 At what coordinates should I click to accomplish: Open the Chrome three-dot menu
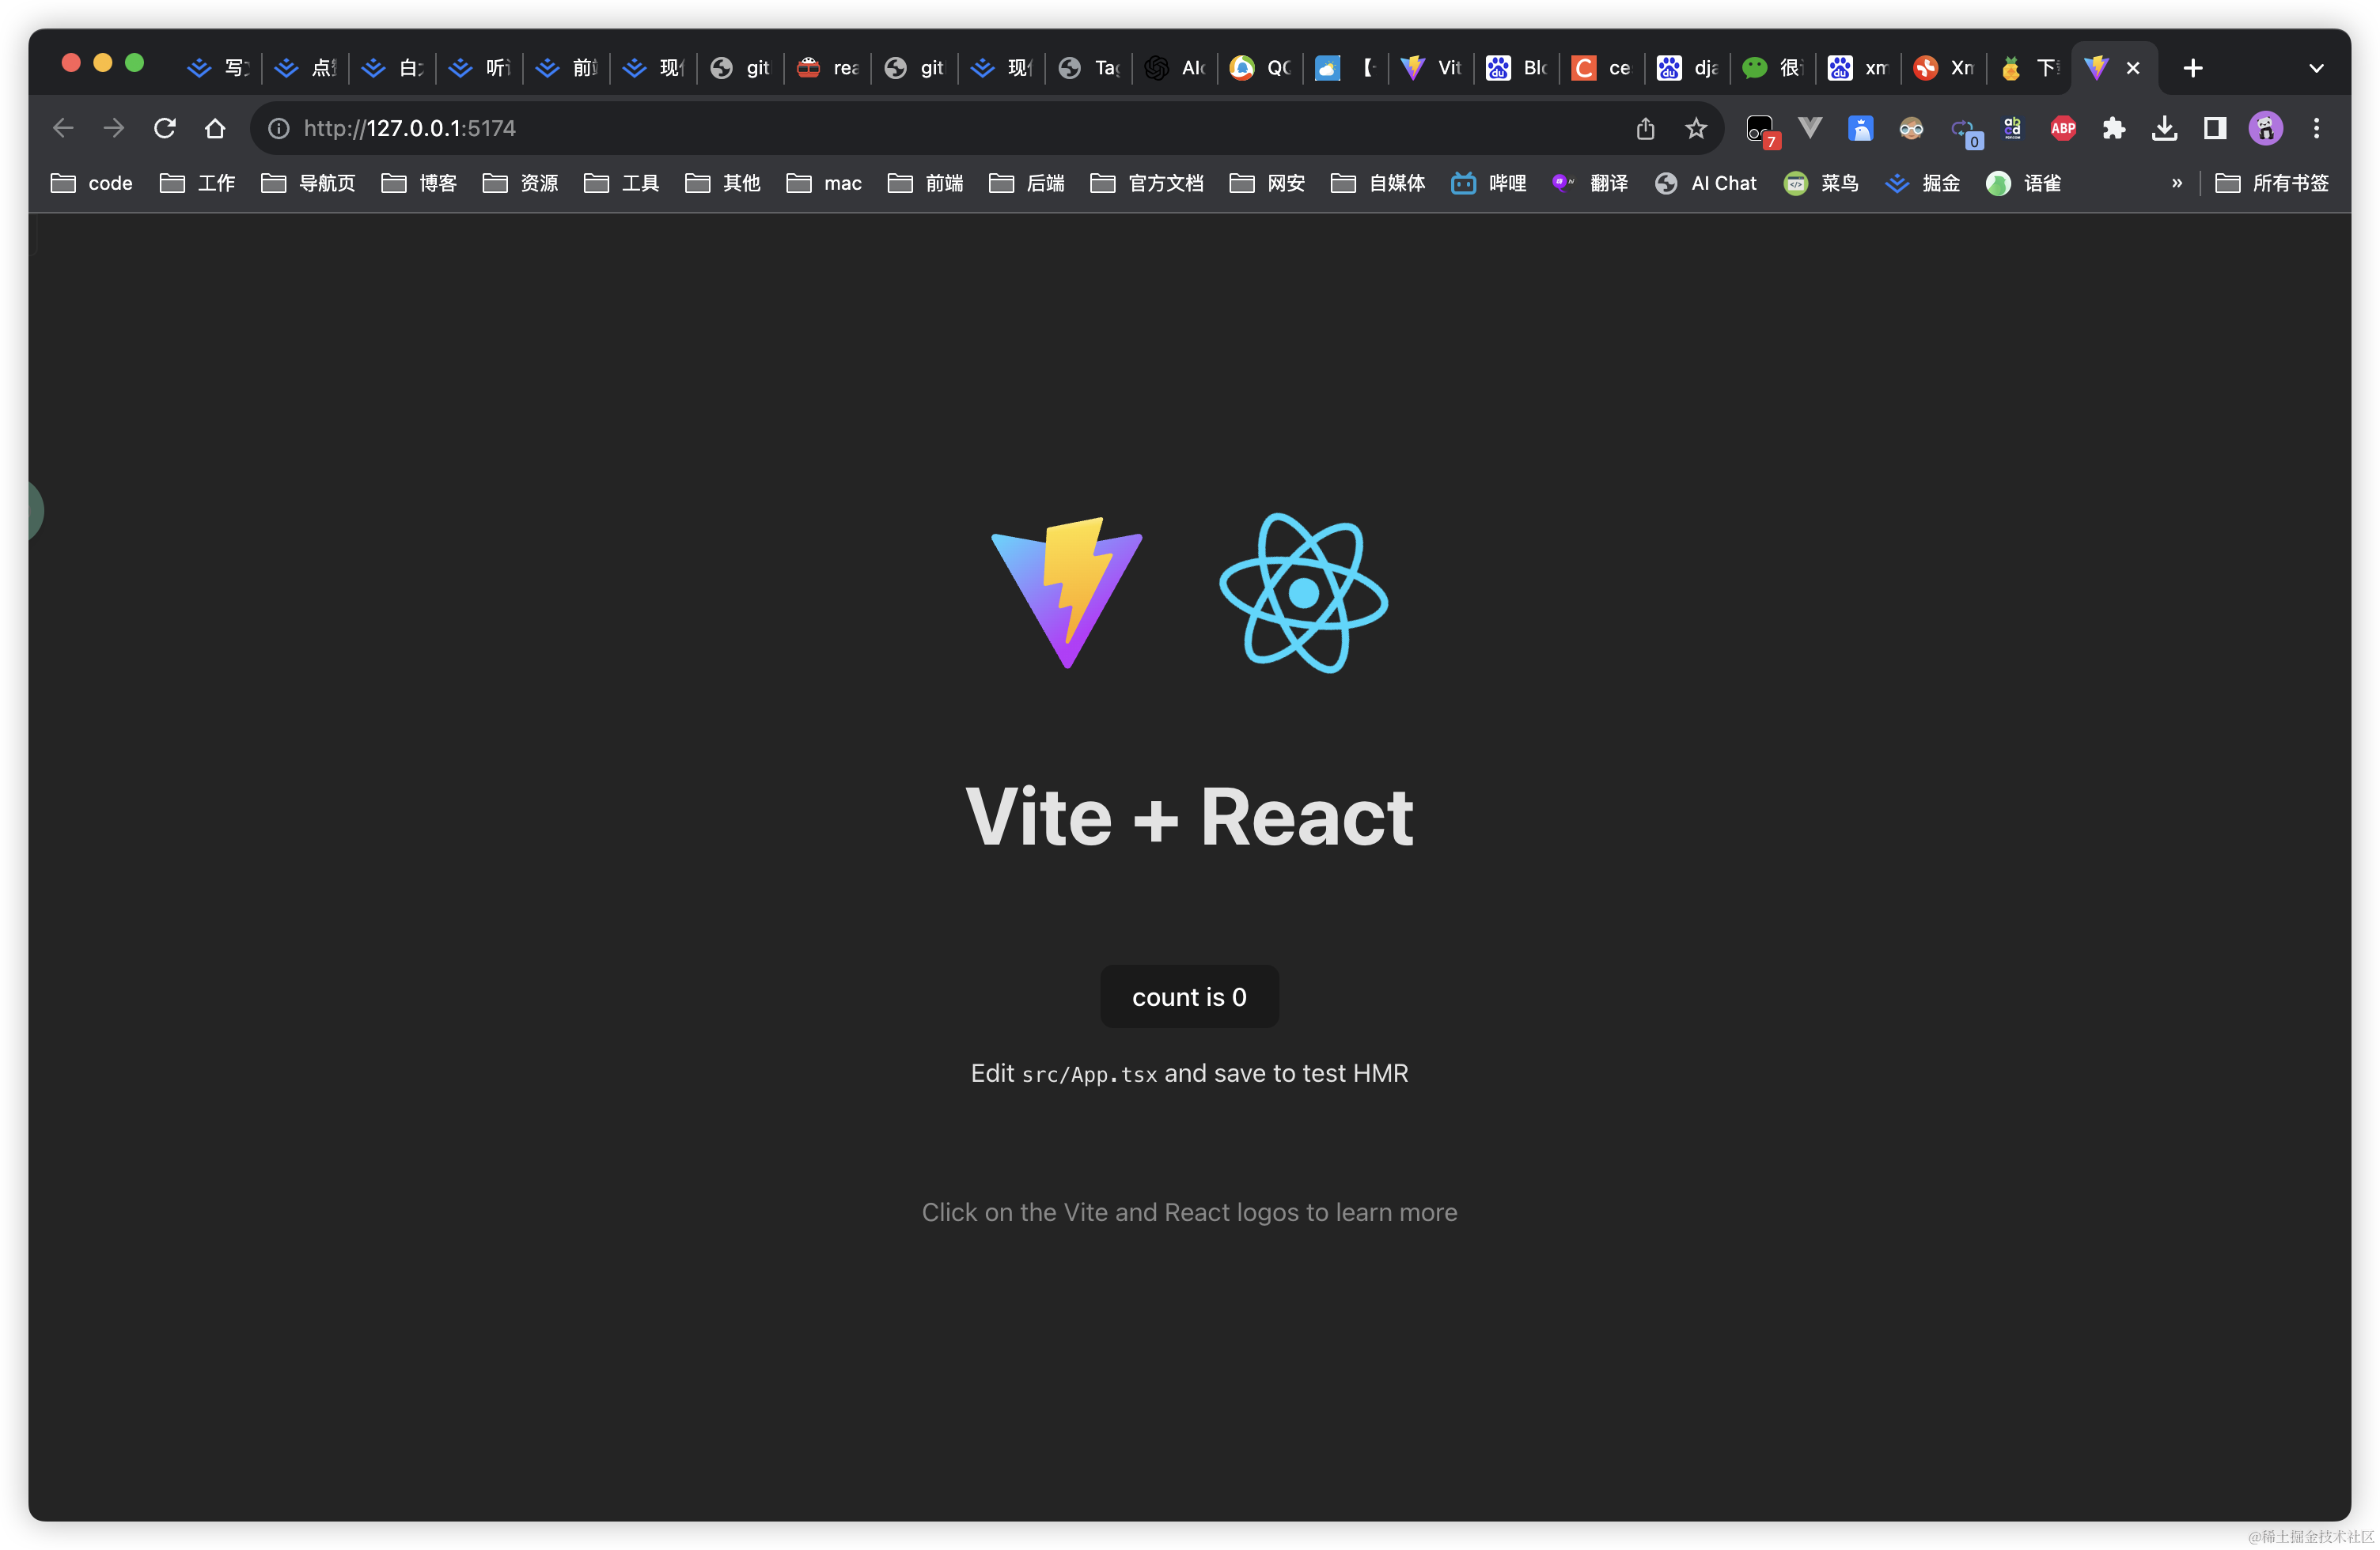click(x=2316, y=128)
